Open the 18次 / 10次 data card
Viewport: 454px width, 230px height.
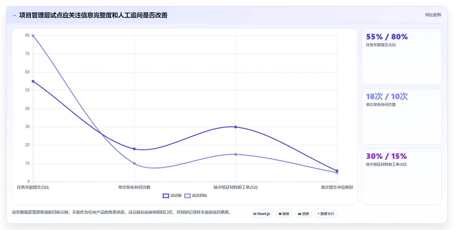tap(402, 116)
